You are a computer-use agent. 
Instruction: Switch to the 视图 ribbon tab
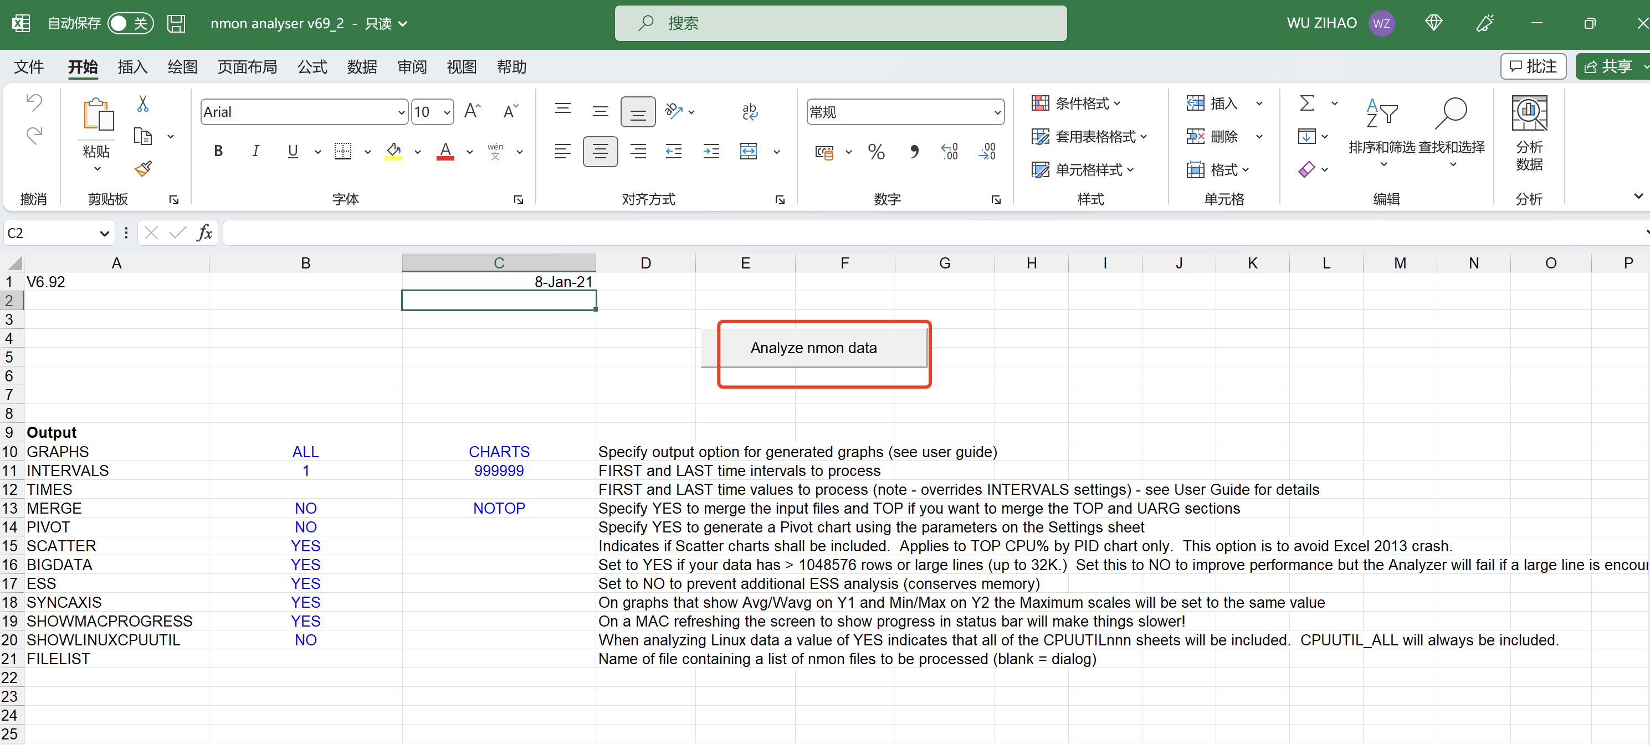pos(461,66)
